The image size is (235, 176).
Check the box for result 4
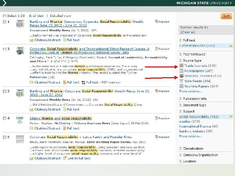pyautogui.click(x=5, y=118)
